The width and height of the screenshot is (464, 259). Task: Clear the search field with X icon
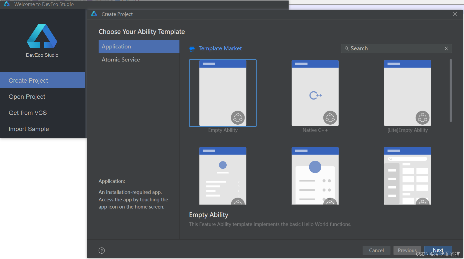pyautogui.click(x=446, y=48)
